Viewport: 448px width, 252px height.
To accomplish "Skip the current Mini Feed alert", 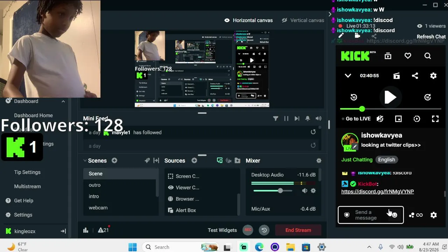I will point(297,119).
